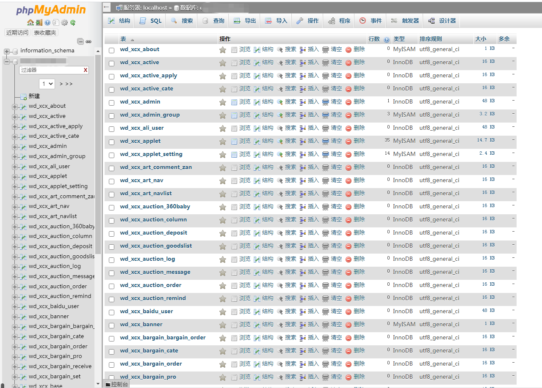Click the log out door icon

point(39,22)
